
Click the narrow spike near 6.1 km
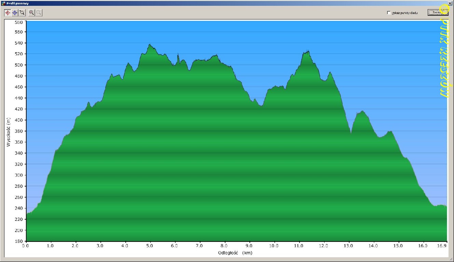click(178, 55)
